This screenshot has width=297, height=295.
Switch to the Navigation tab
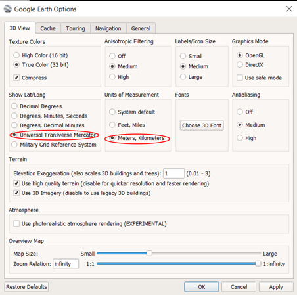pos(108,28)
